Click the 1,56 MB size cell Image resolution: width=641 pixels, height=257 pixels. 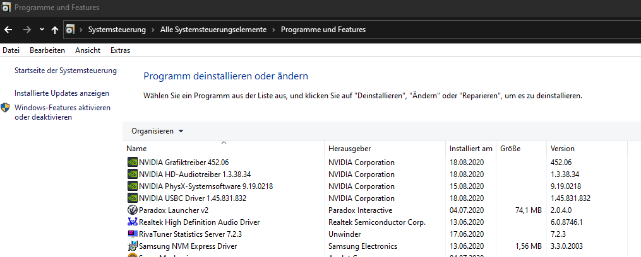pos(528,246)
